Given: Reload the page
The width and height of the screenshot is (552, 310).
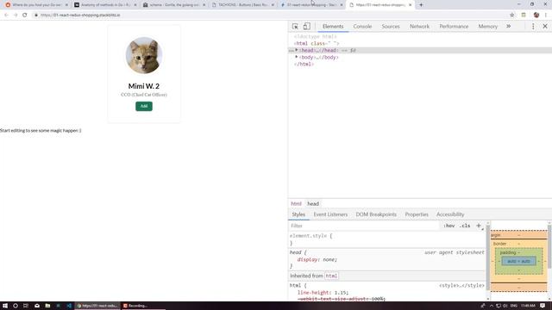Looking at the screenshot, I should point(25,15).
